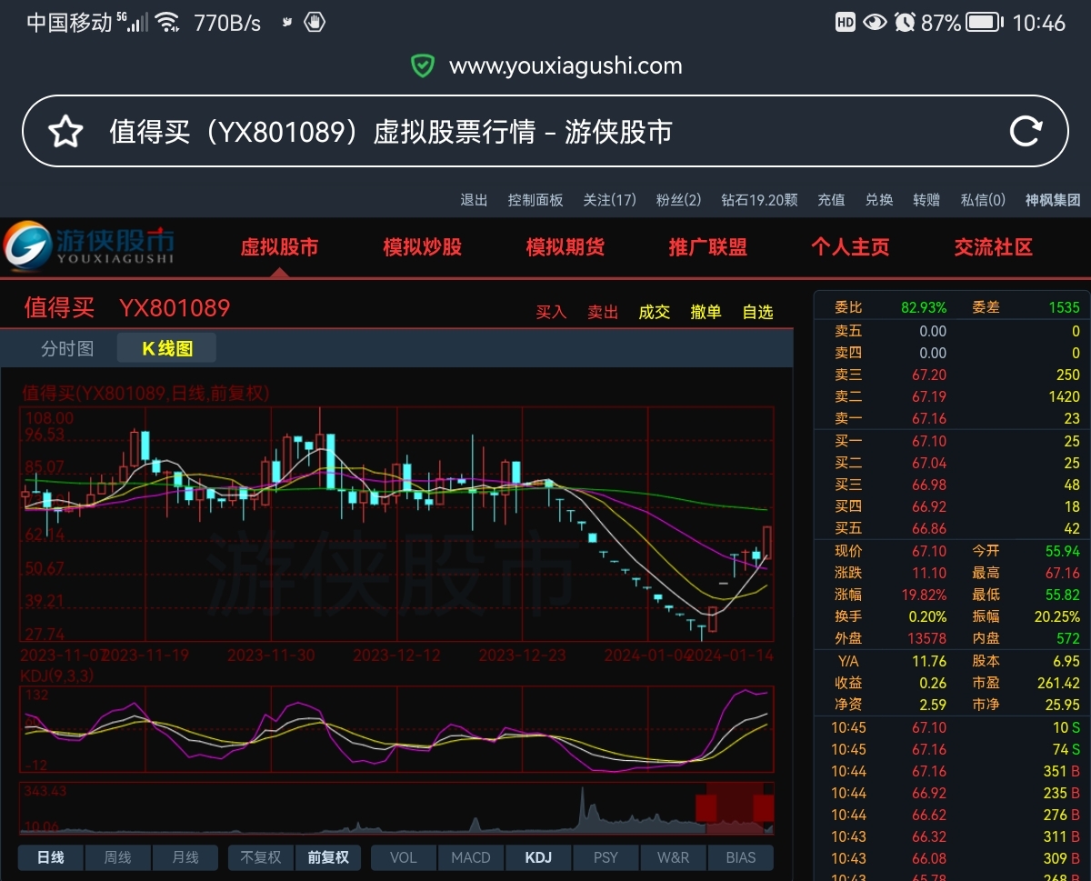
Task: Click the 委比 value 82.93%
Action: 925,307
